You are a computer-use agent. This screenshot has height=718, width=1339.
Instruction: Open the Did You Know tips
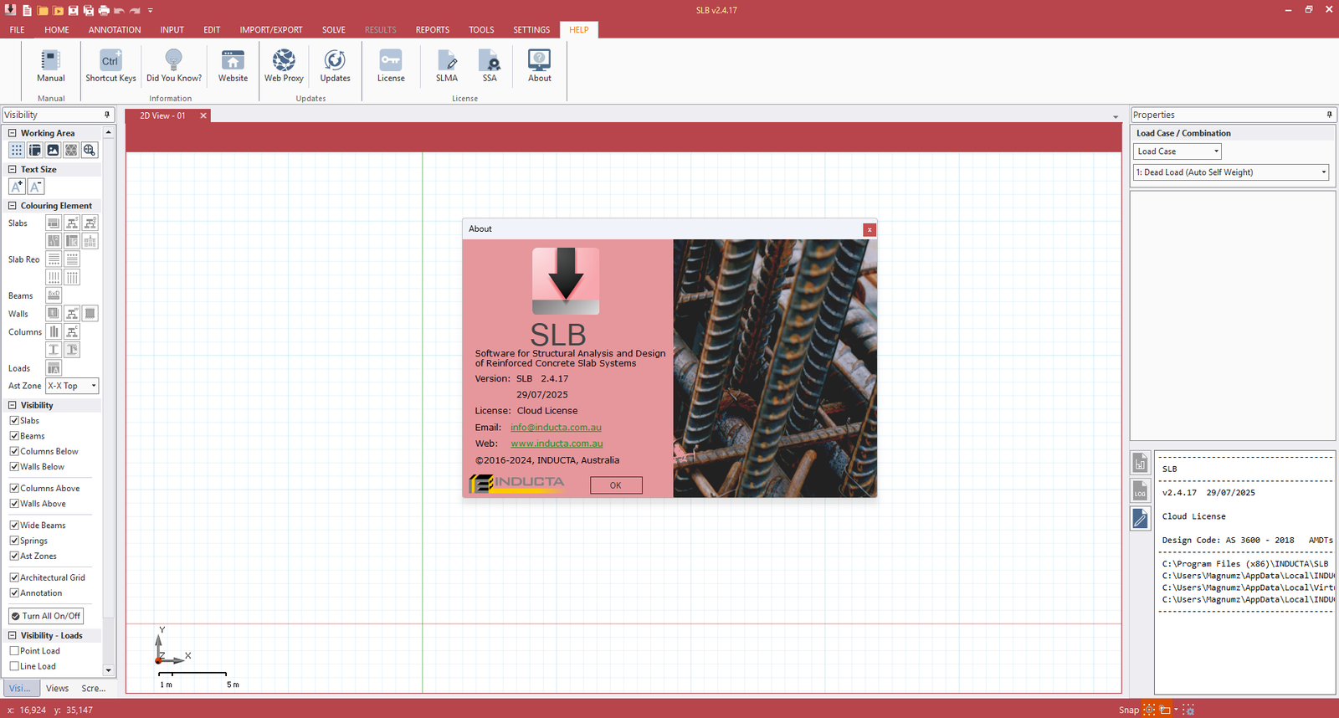click(173, 65)
